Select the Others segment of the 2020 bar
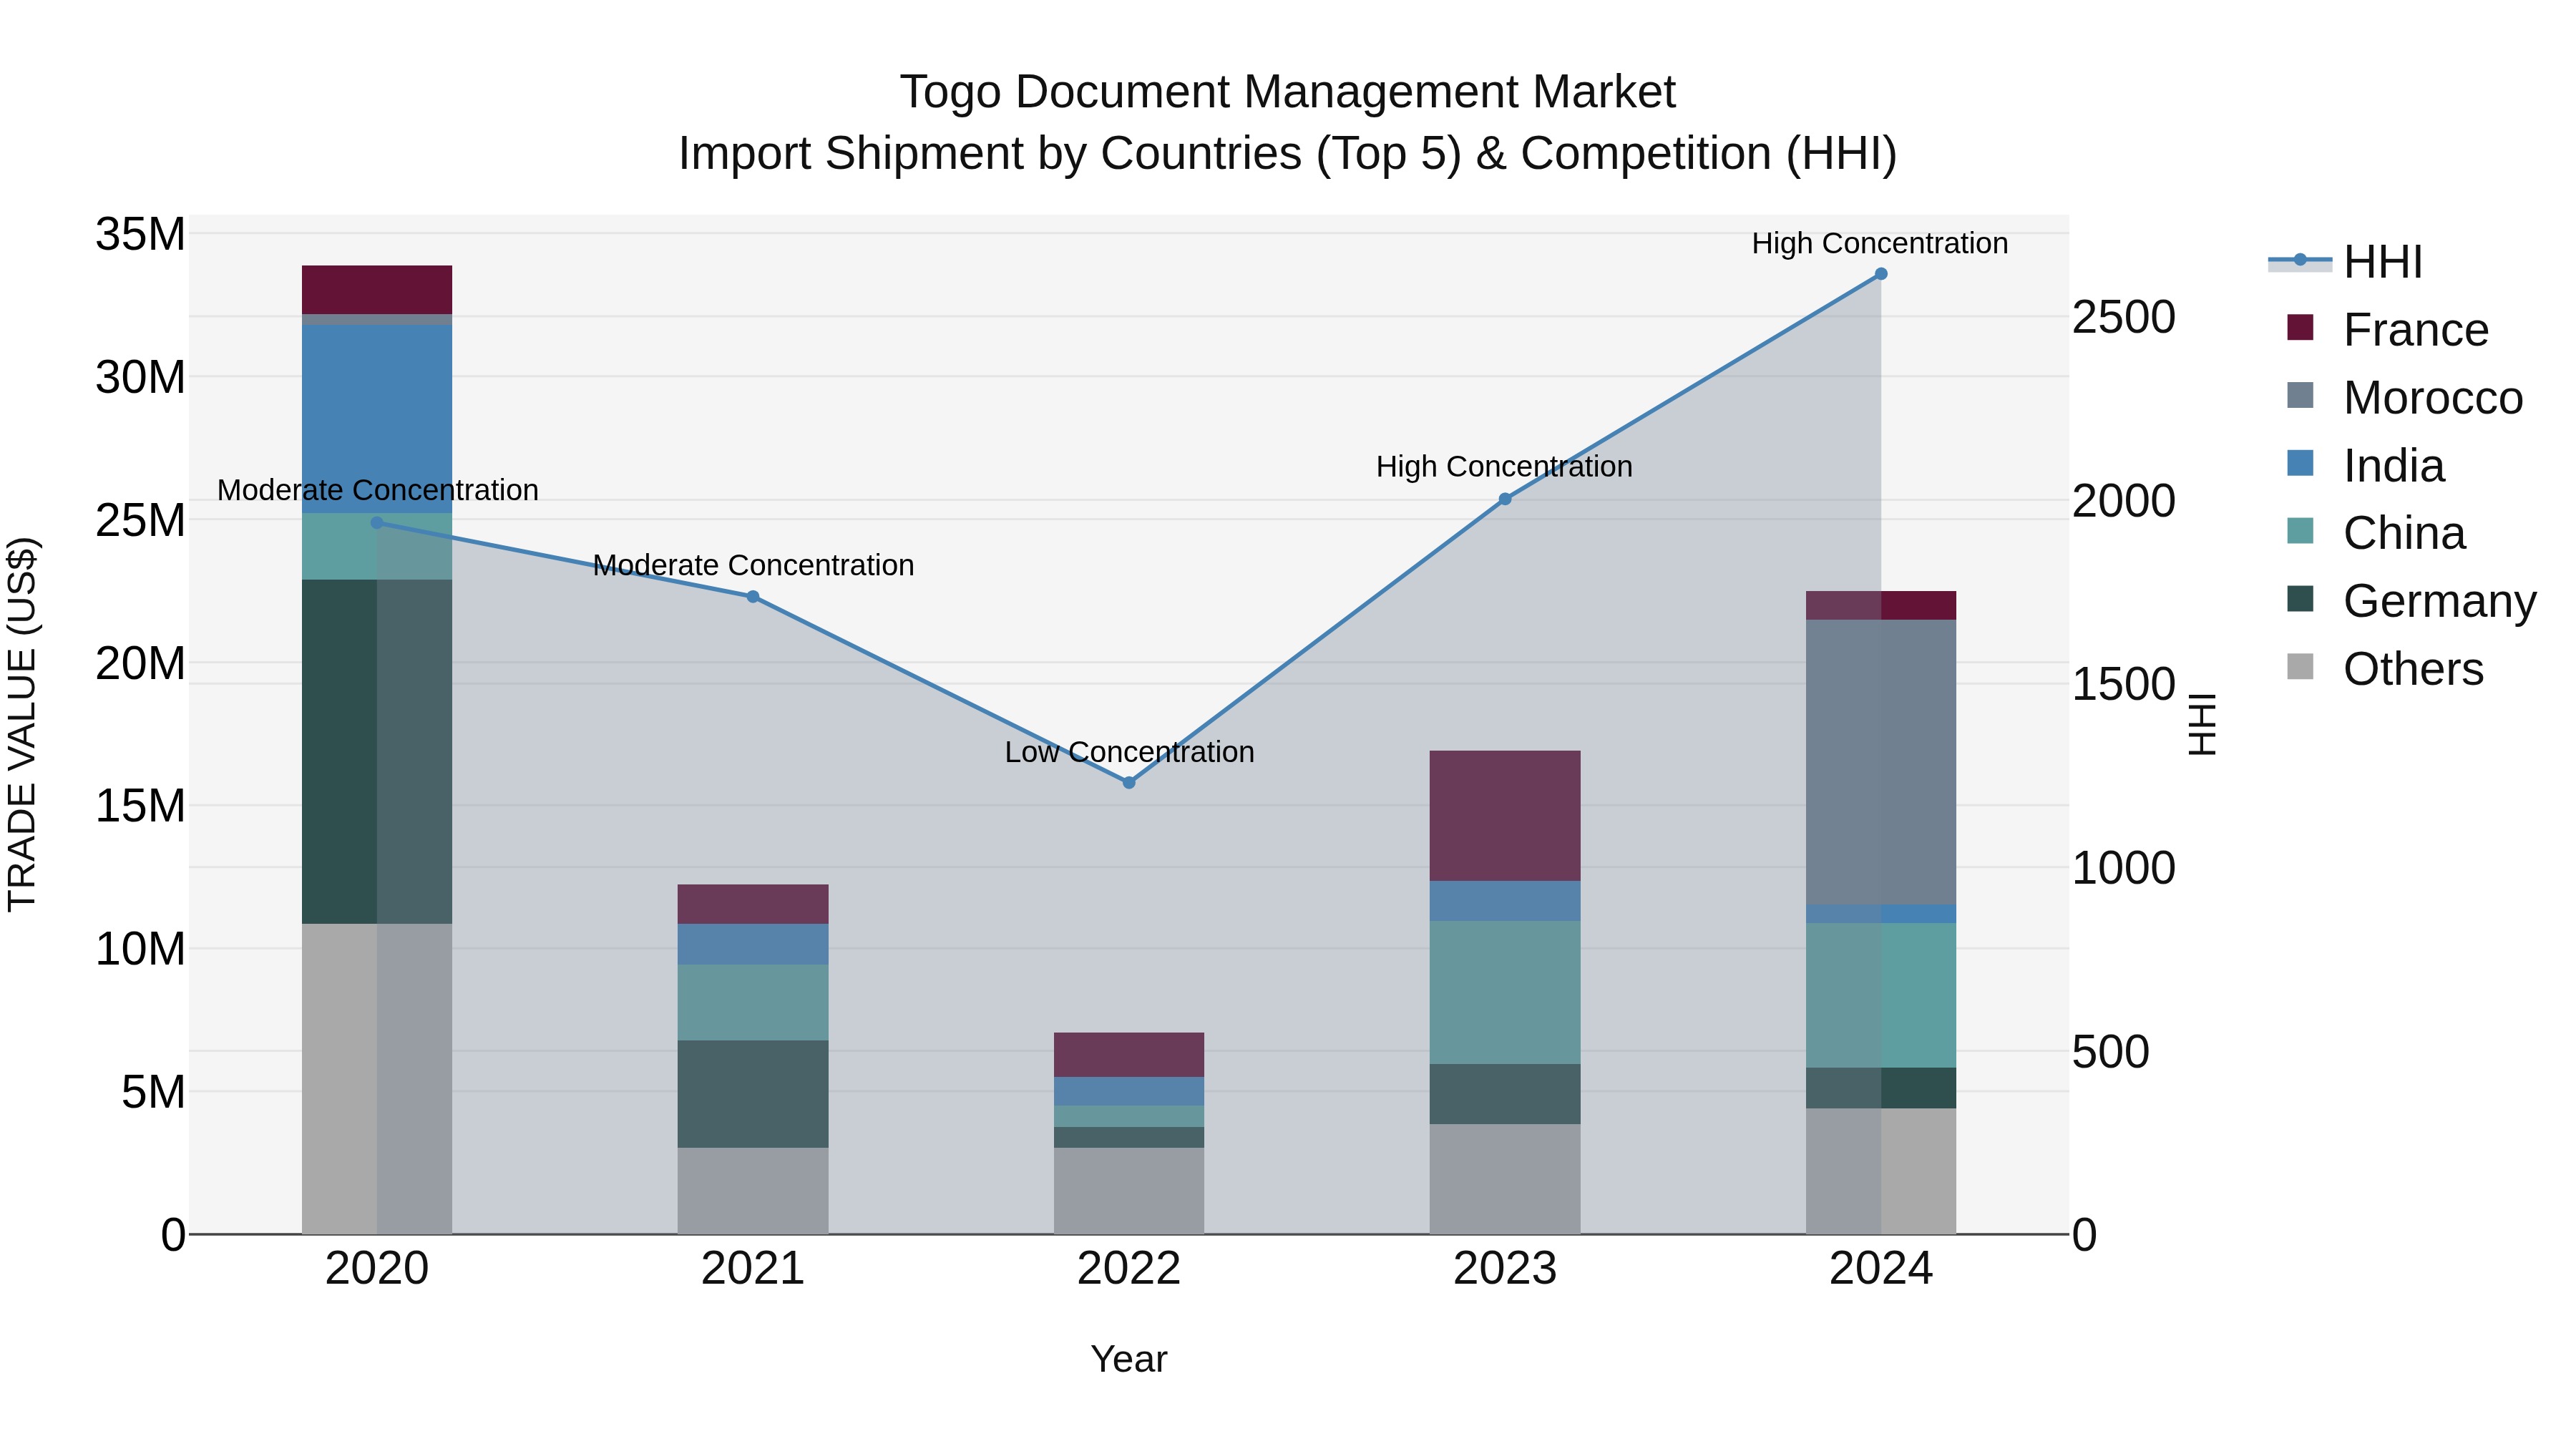This screenshot has height=1449, width=2576. click(377, 1078)
